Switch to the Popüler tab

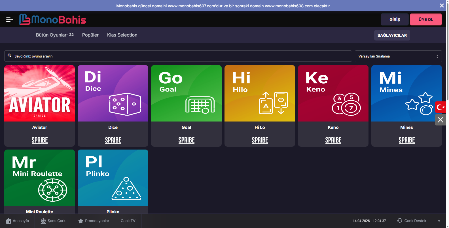[x=90, y=35]
